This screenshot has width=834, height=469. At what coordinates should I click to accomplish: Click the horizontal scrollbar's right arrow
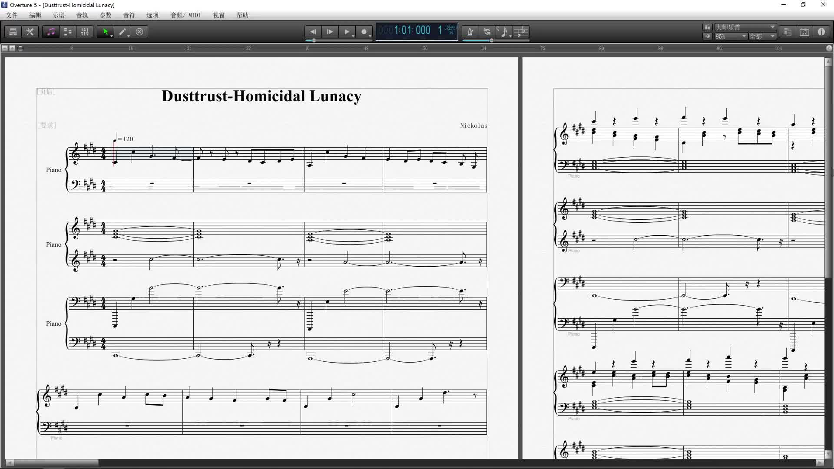click(820, 462)
